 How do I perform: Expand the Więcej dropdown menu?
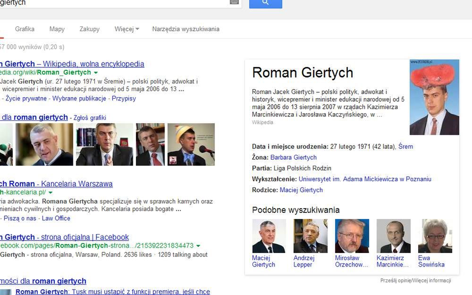[x=126, y=29]
